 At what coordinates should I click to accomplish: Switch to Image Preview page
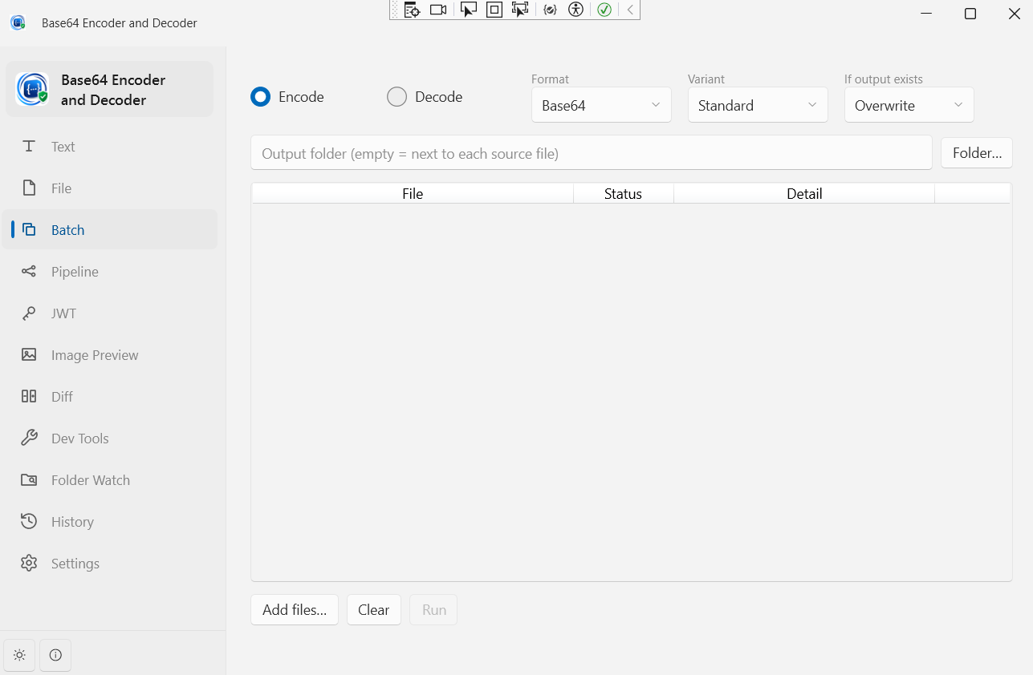[x=109, y=355]
